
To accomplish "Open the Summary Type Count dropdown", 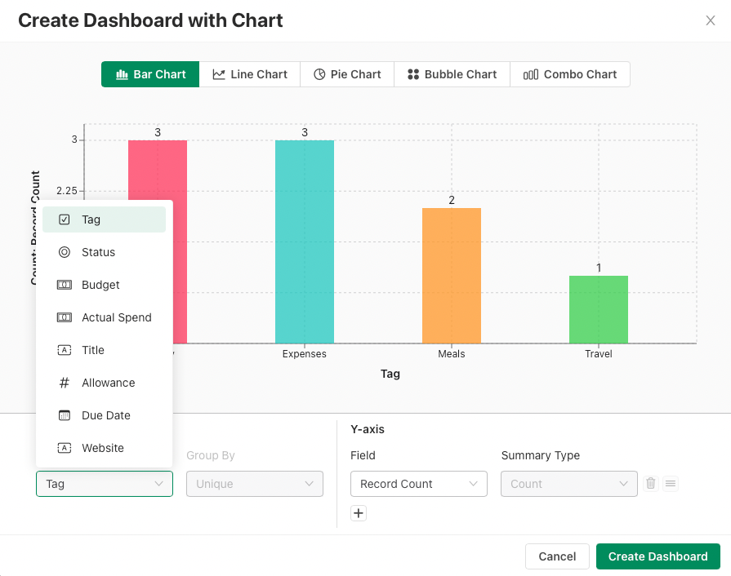I will point(568,484).
